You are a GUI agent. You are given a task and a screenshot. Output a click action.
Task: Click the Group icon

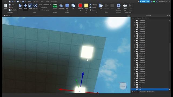point(91,5)
